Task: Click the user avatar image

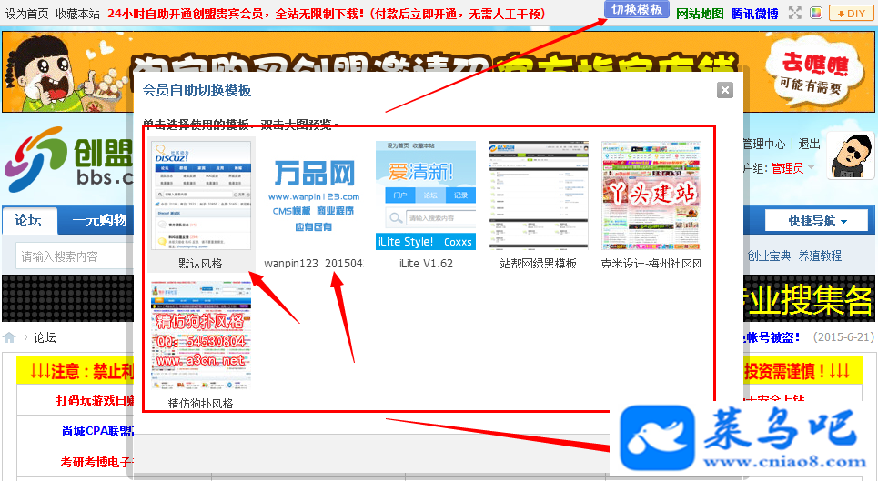Action: click(850, 155)
